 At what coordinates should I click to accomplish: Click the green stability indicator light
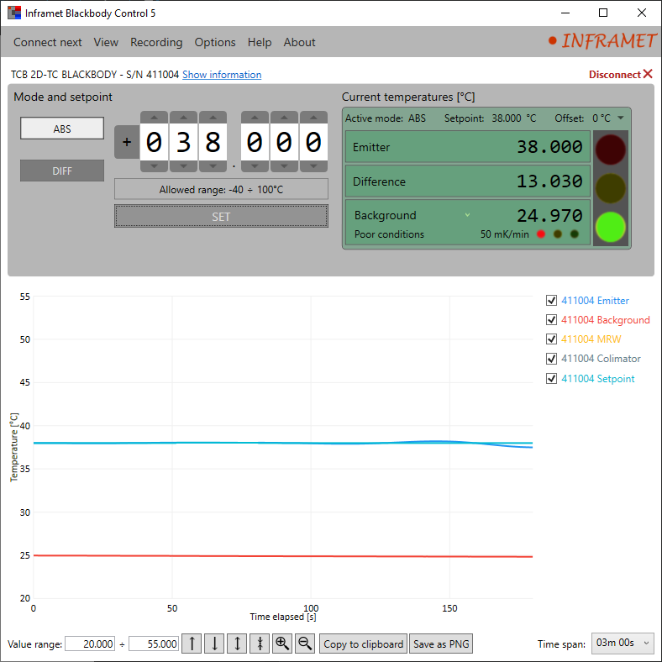tap(610, 227)
